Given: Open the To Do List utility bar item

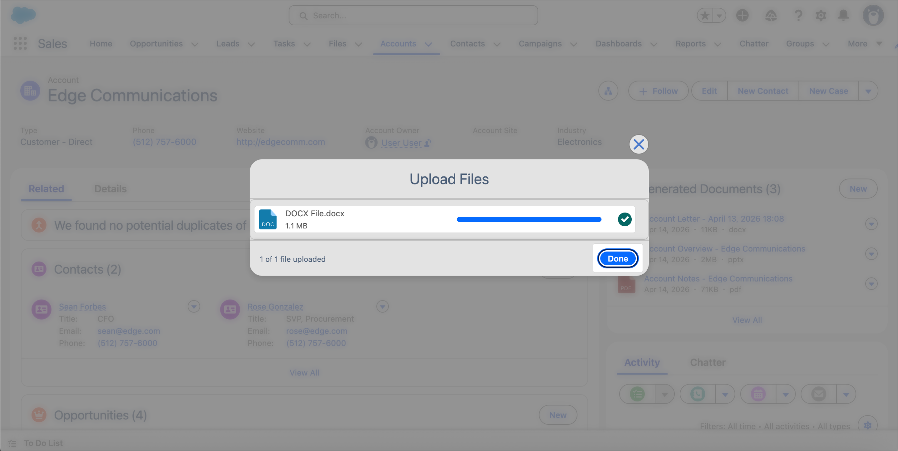Looking at the screenshot, I should (36, 443).
